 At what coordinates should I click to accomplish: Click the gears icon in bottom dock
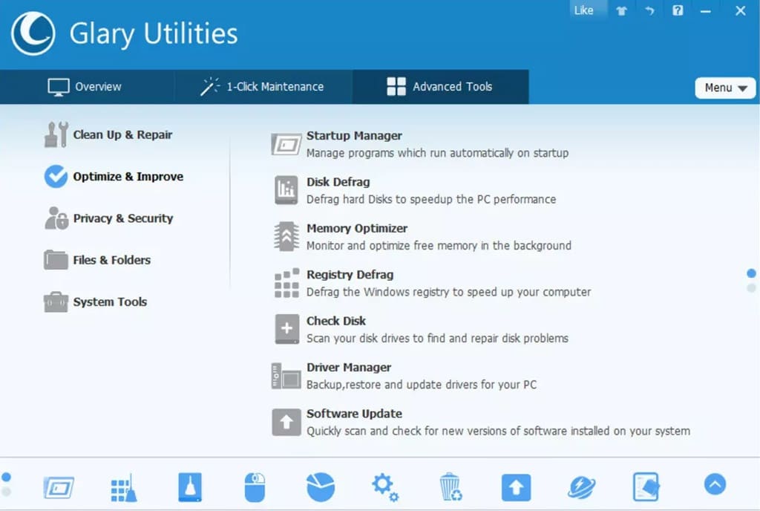tap(385, 487)
